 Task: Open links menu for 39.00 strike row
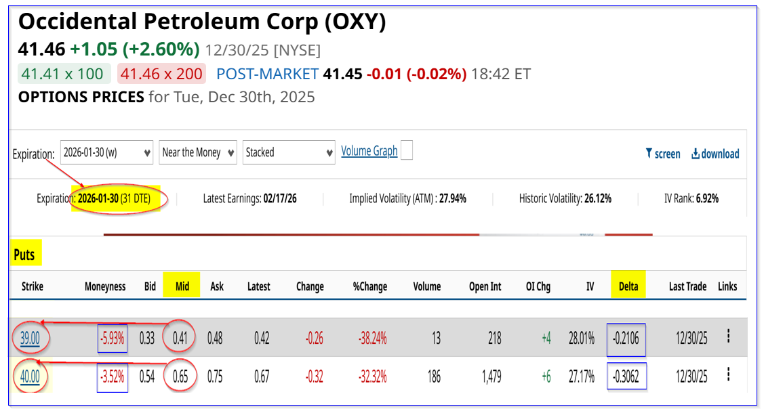pyautogui.click(x=728, y=336)
